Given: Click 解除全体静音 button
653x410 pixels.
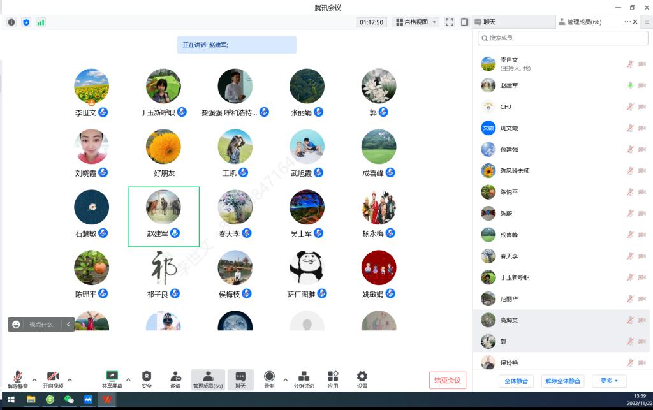Looking at the screenshot, I should click(x=562, y=381).
